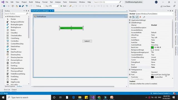Pin the Properties panel
Image resolution: width=178 pixels, height=100 pixels.
point(170,11)
